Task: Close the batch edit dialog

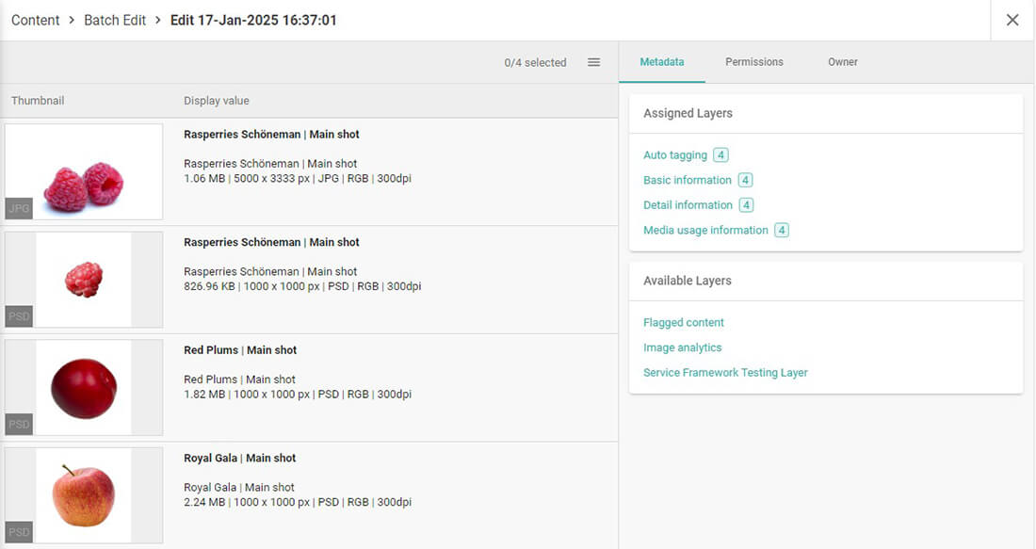Action: point(1012,20)
